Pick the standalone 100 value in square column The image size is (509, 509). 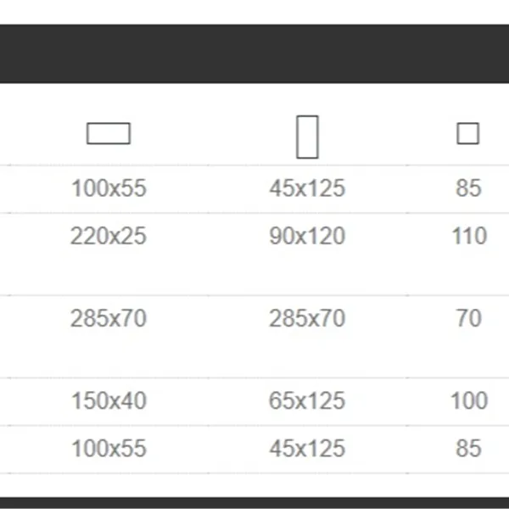click(x=468, y=400)
